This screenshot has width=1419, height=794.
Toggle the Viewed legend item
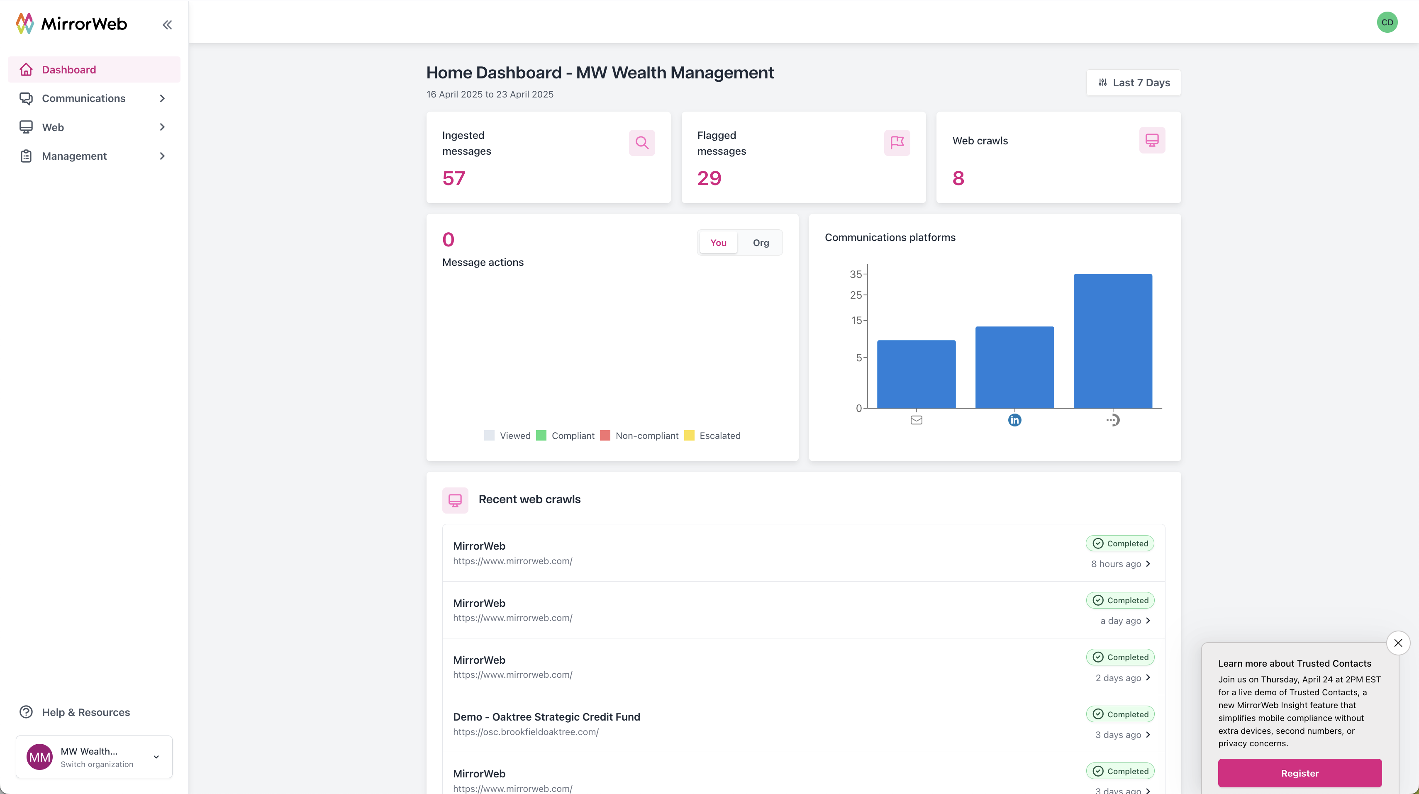coord(507,436)
